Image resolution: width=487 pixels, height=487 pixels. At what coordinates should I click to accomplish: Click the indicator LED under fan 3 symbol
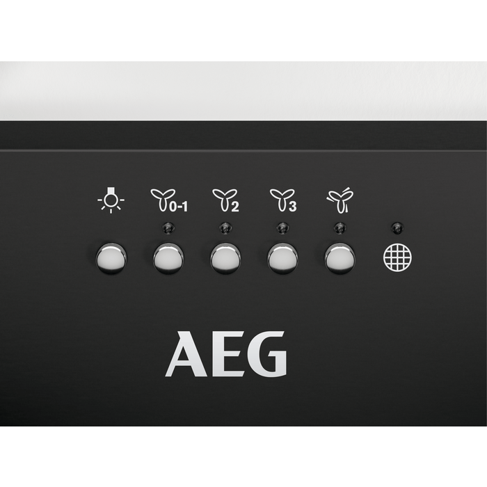(282, 228)
